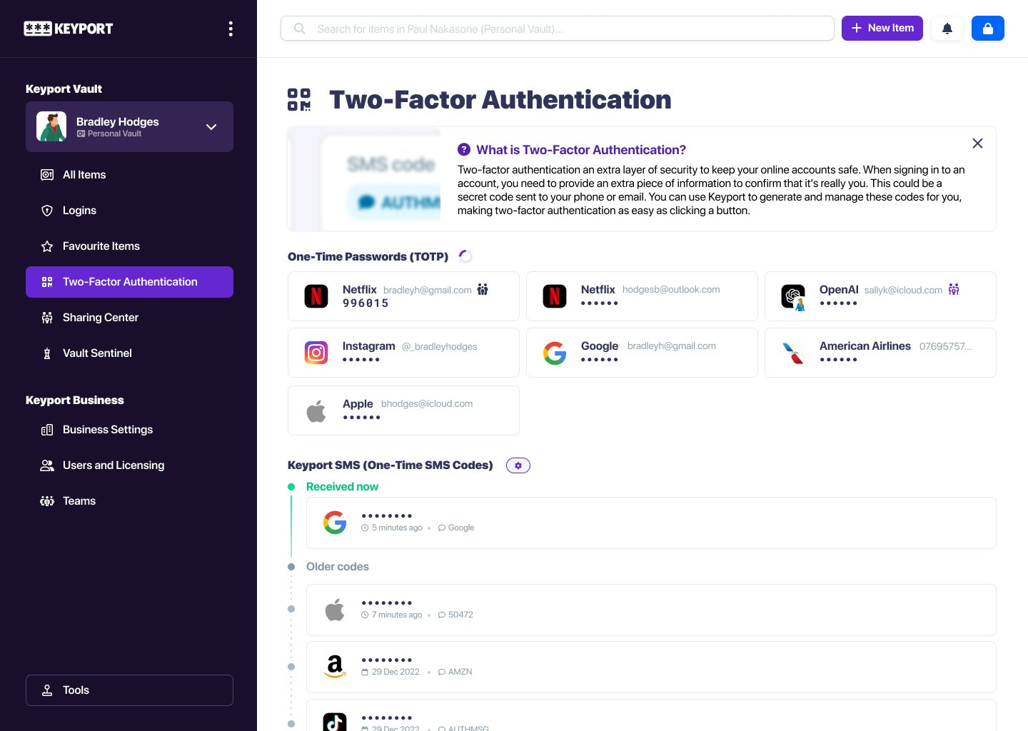This screenshot has width=1028, height=731.
Task: Click the Instagram logo icon
Action: (316, 353)
